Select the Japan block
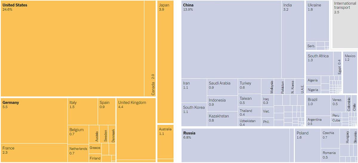Screen dimensions: 358x163 (x=165, y=62)
